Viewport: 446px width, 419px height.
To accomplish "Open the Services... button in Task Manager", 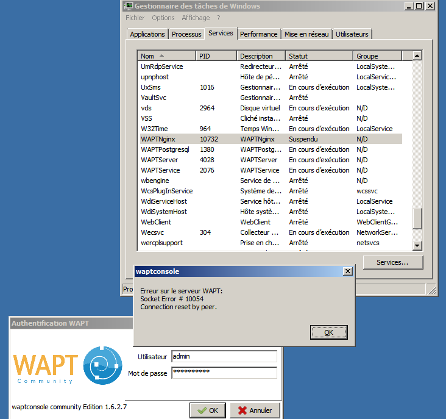I will point(393,262).
